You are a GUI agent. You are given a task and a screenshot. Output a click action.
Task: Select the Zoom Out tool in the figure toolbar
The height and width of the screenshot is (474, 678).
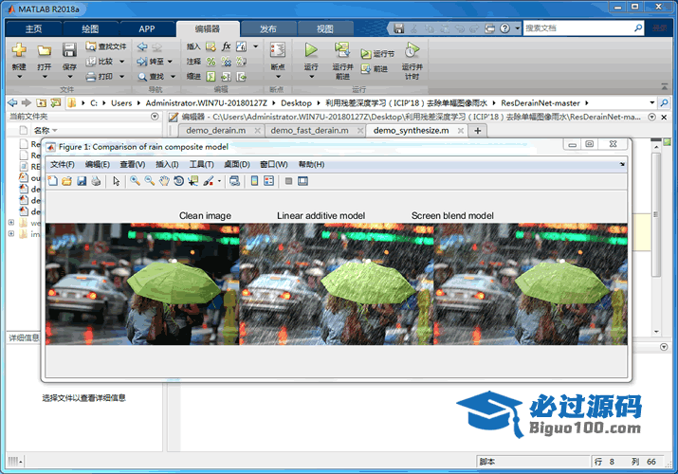tap(150, 181)
